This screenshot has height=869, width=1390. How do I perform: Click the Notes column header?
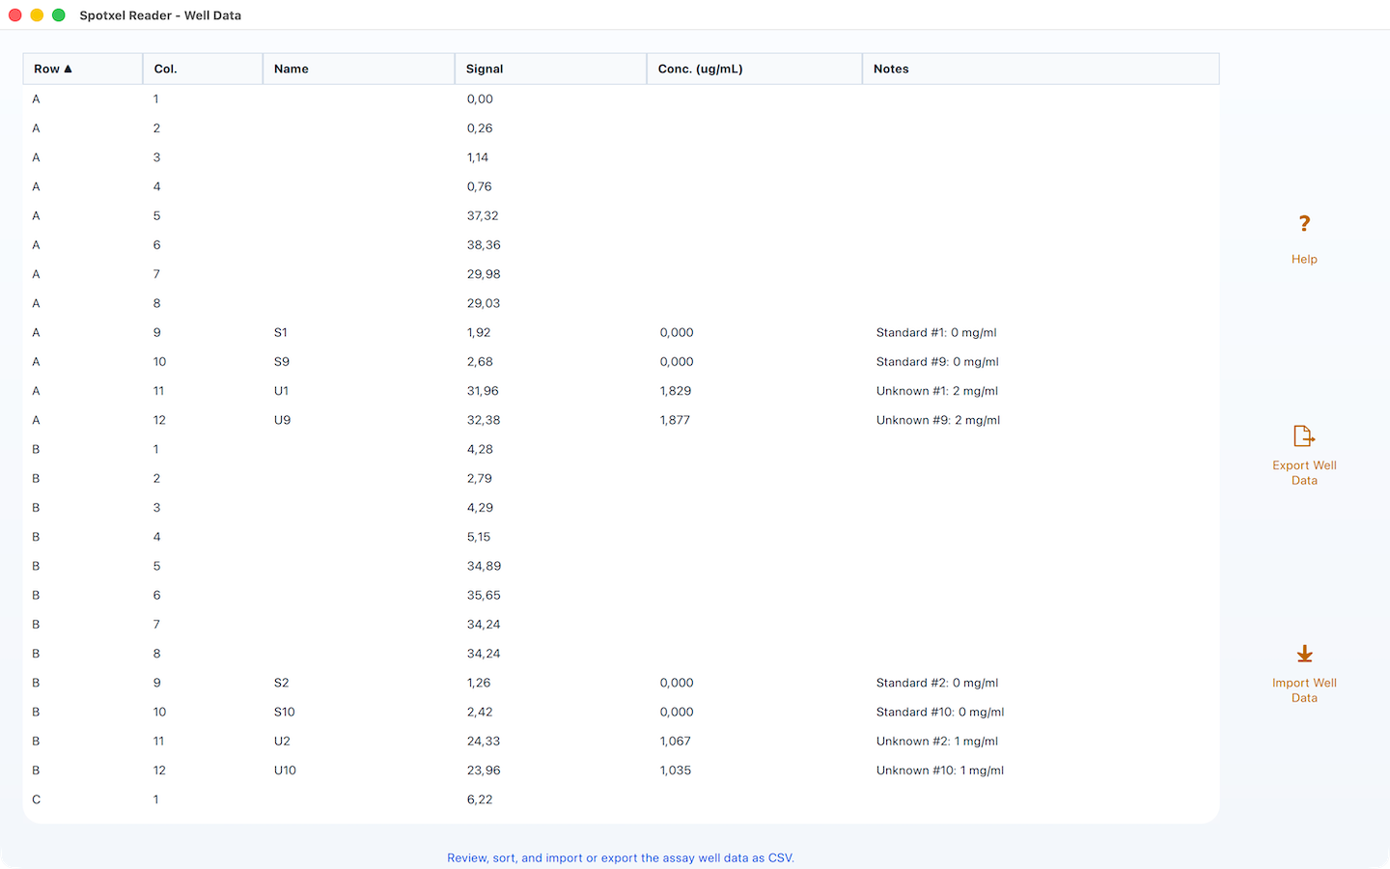[x=1041, y=69]
